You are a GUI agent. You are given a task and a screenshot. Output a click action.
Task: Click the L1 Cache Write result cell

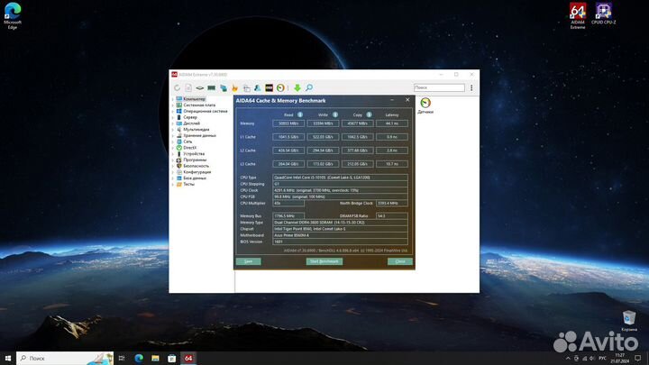[323, 137]
